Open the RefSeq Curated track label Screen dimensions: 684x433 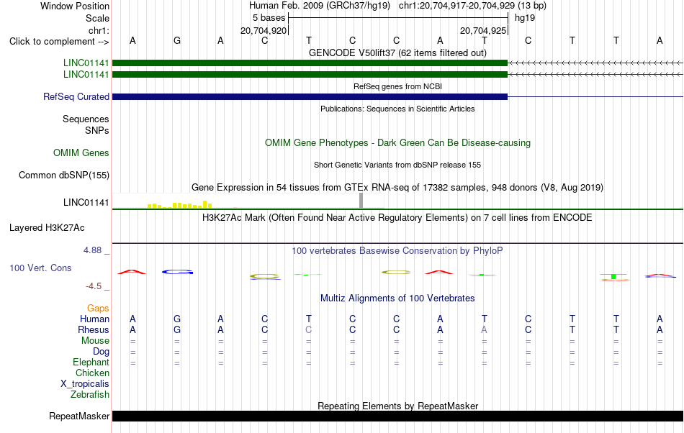pyautogui.click(x=76, y=96)
